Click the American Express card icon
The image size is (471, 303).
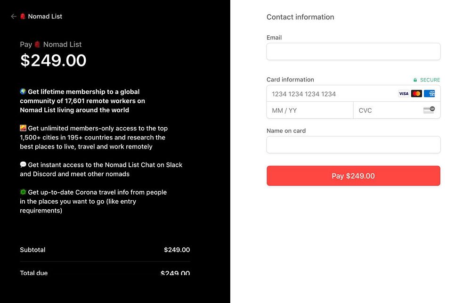pos(429,94)
